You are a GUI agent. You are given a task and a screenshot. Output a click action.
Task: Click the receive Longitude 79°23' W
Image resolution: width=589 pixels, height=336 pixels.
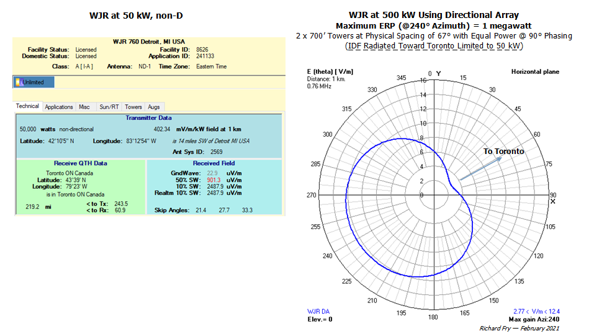pyautogui.click(x=76, y=186)
